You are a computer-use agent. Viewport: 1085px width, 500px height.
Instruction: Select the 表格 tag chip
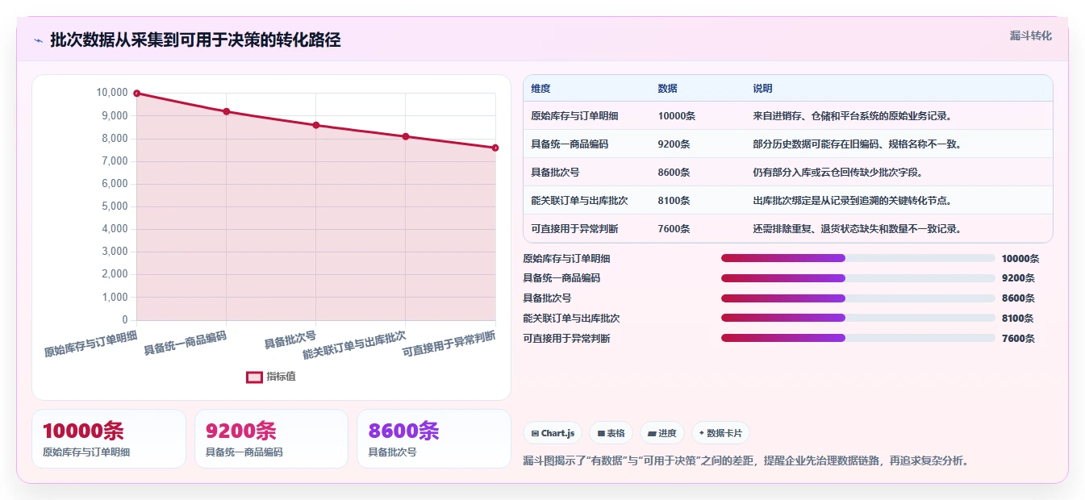tap(611, 433)
